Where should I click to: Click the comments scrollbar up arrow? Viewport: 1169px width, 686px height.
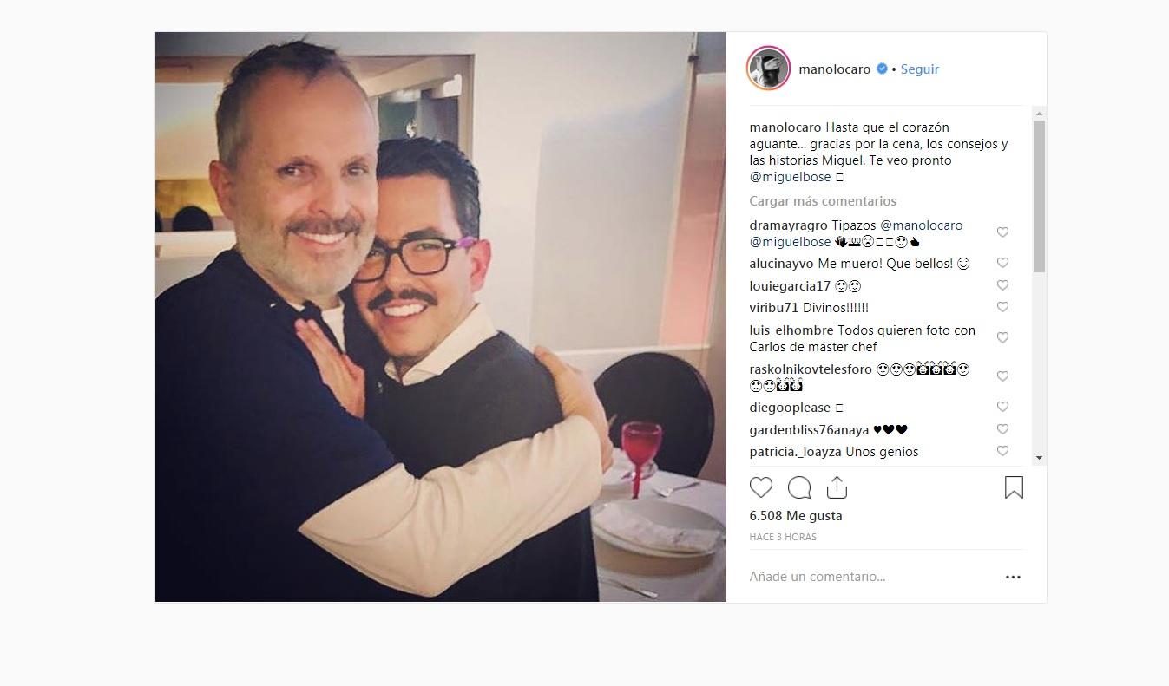(x=1039, y=114)
